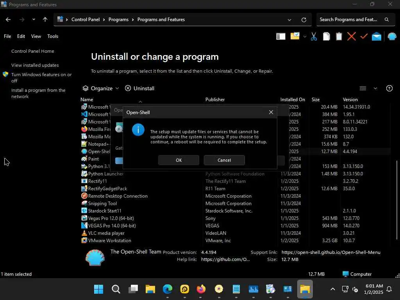The image size is (400, 300).
Task: Open the Edit menu
Action: (x=21, y=36)
